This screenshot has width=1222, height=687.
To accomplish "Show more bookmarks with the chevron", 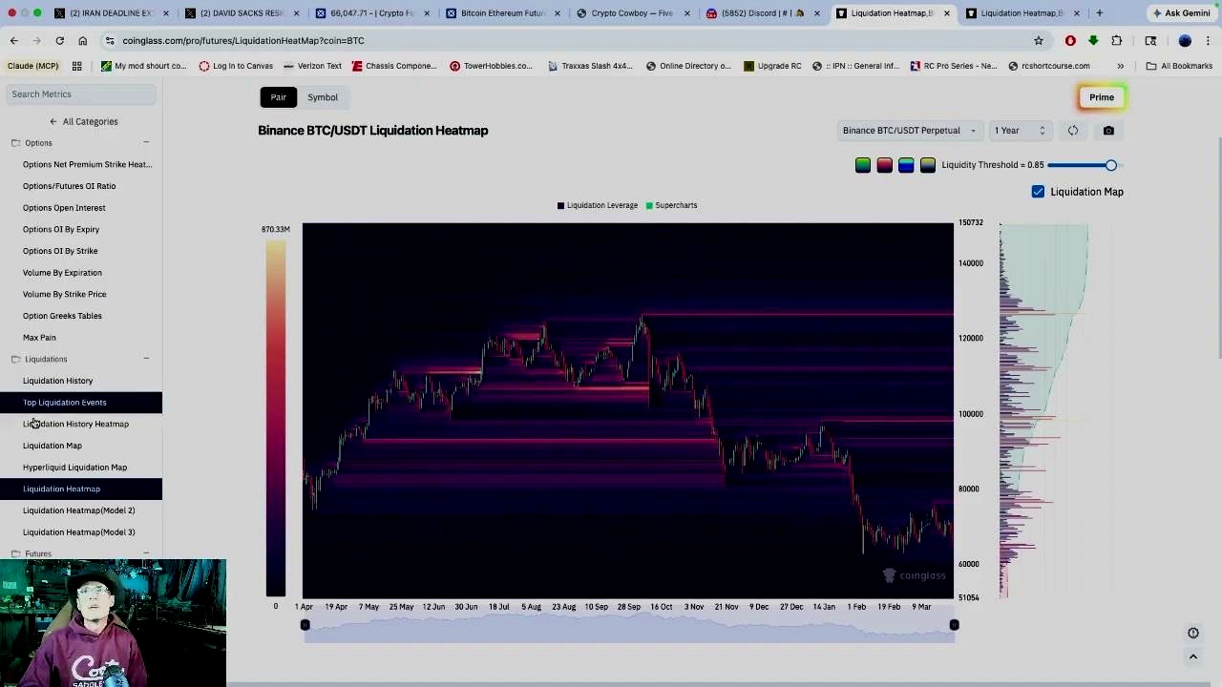I will pyautogui.click(x=1120, y=66).
